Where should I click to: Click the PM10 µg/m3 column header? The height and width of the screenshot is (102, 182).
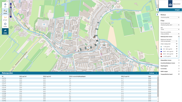pos(47,76)
